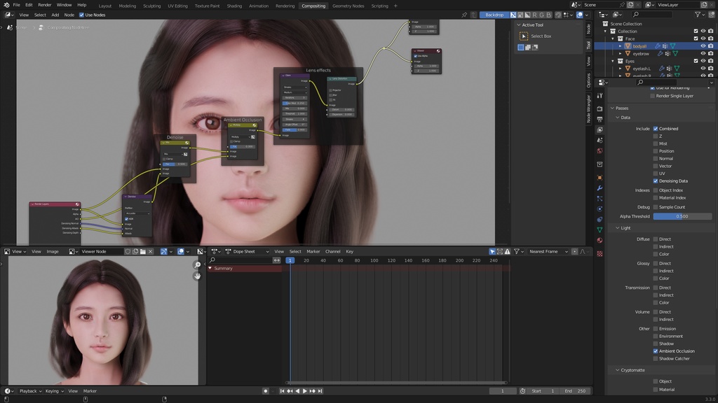This screenshot has height=403, width=718.
Task: Collapse the Face collection in the Outliner
Action: [x=612, y=38]
